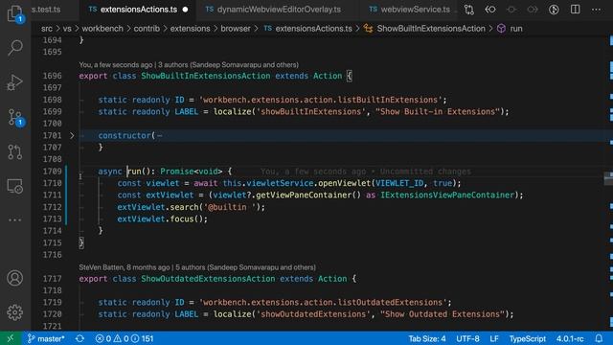
Task: Click ShowOutdatedExtensionsAction class name
Action: 208,279
